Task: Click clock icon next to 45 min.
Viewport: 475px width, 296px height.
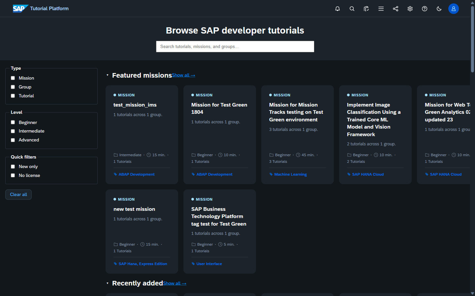Action: point(298,155)
